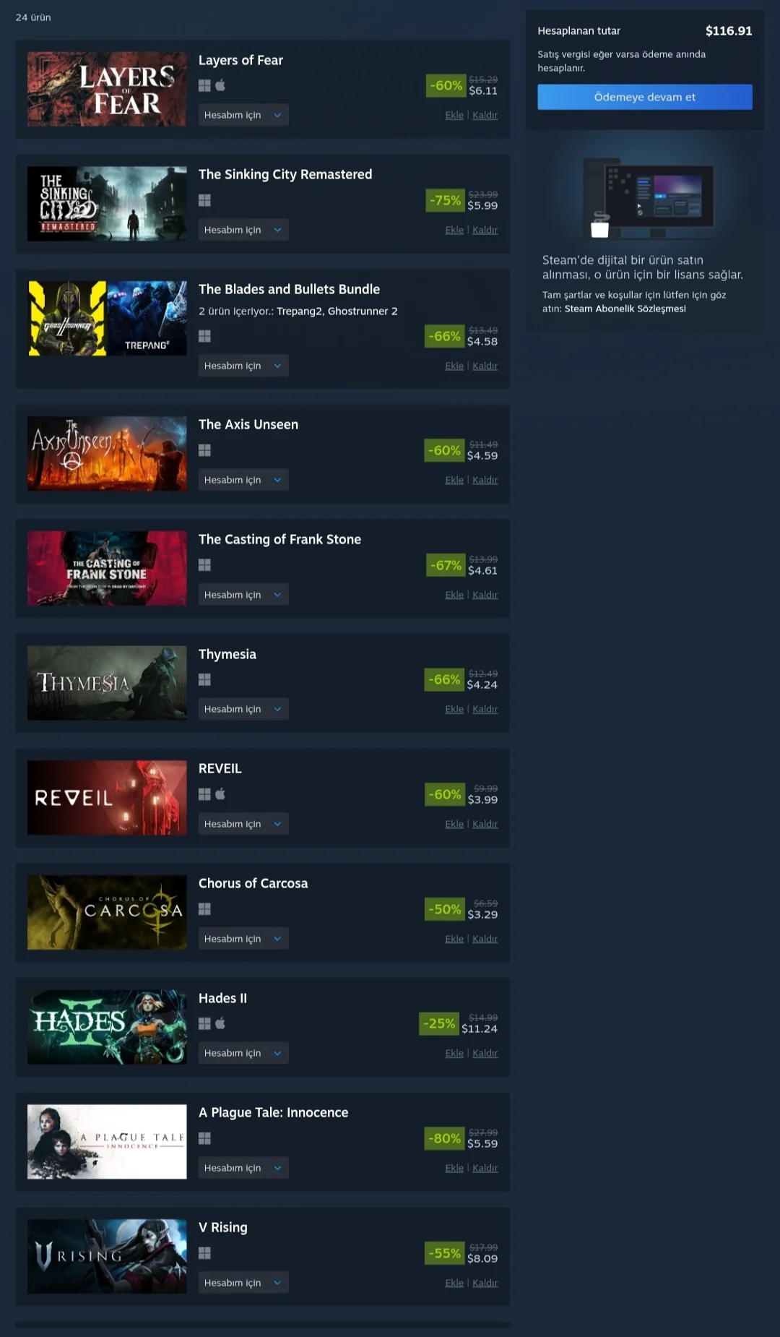
Task: Click the Apple icon under REVEIL
Action: coord(220,794)
